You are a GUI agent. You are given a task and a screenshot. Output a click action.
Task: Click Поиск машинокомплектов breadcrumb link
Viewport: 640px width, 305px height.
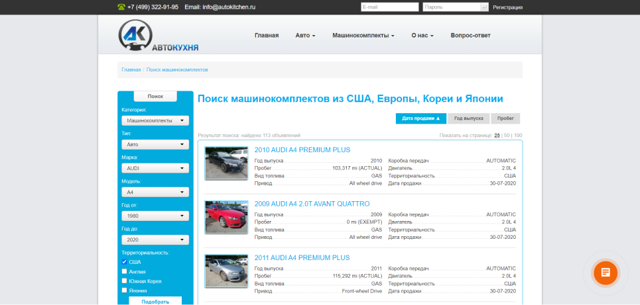(177, 69)
